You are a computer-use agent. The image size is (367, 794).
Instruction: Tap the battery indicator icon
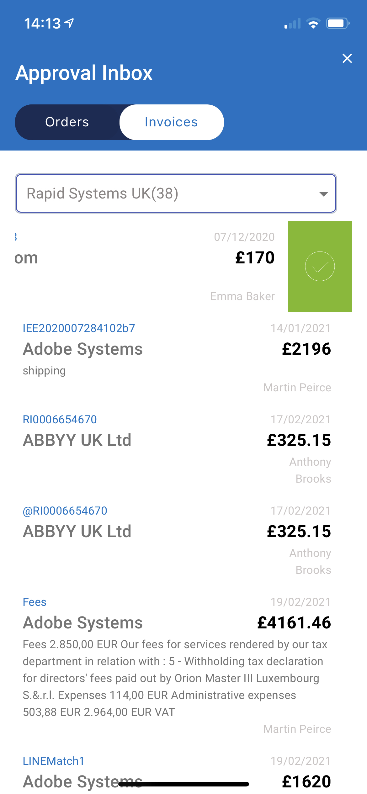[x=338, y=24]
